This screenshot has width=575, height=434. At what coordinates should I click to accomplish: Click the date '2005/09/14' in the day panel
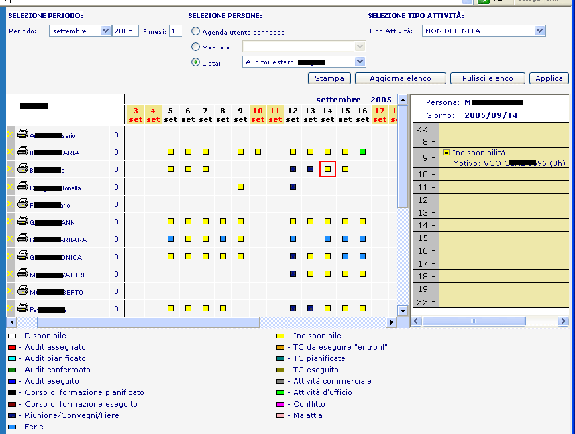pos(491,115)
